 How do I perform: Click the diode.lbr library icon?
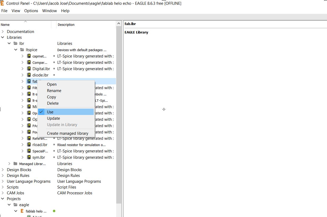click(x=29, y=75)
